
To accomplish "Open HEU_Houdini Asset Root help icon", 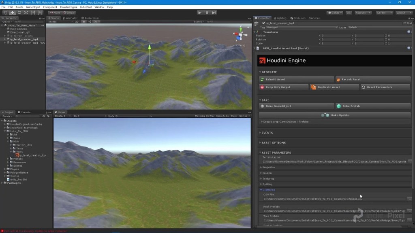I will point(409,49).
